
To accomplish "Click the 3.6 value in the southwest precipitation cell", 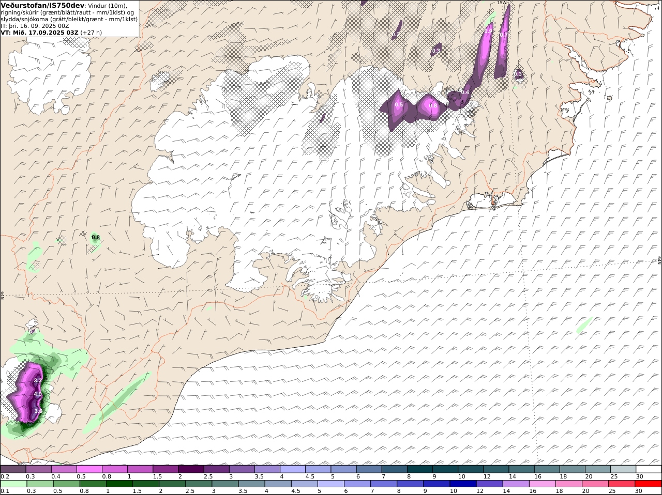I will coord(38,411).
